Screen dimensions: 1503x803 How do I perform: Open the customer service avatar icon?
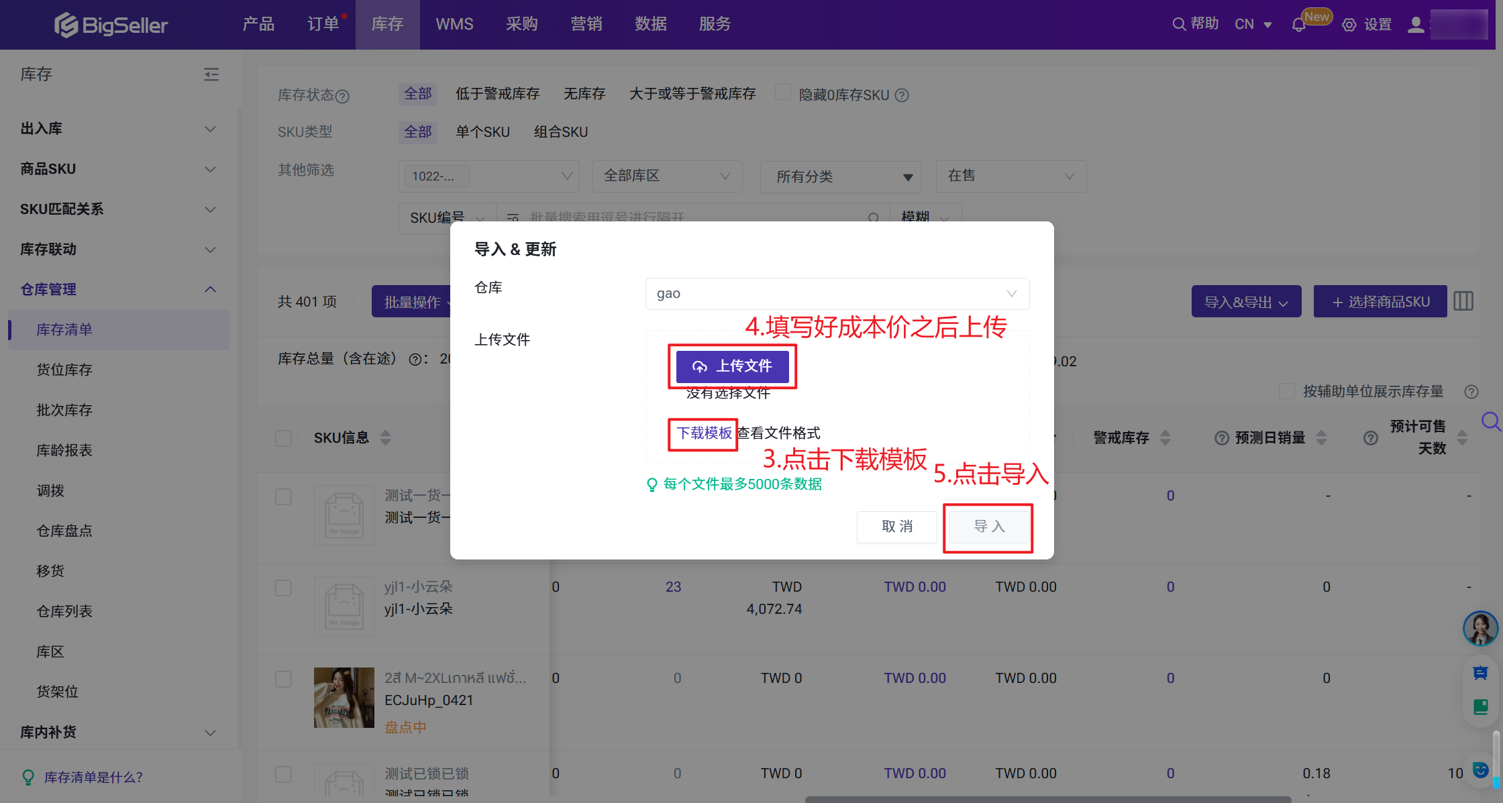coord(1480,629)
